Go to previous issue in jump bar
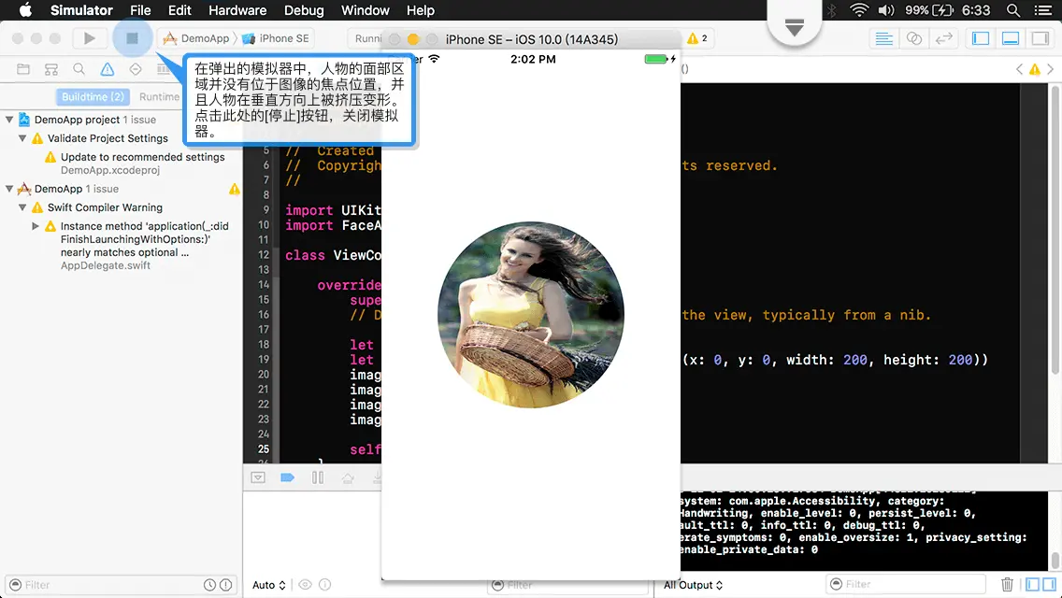Image resolution: width=1062 pixels, height=598 pixels. pos(1019,69)
